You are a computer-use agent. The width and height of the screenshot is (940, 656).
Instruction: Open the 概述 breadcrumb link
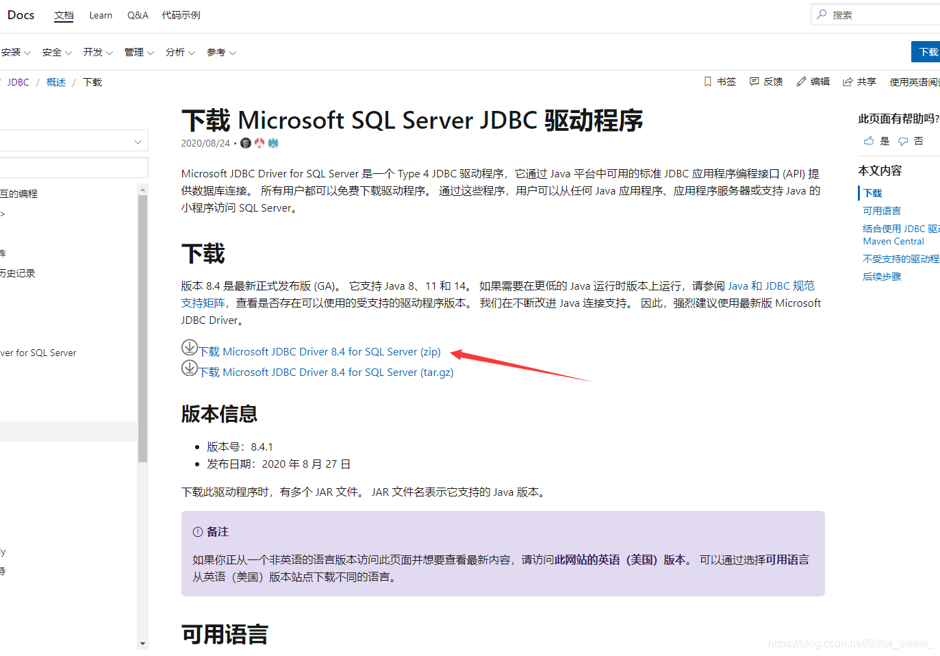pyautogui.click(x=56, y=82)
